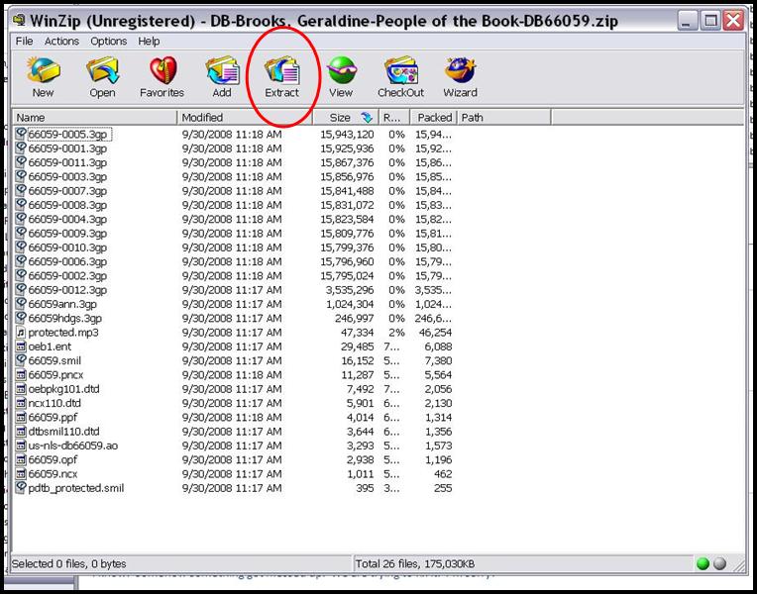The height and width of the screenshot is (595, 758).
Task: Click the packed value 46,254
Action: tap(434, 333)
